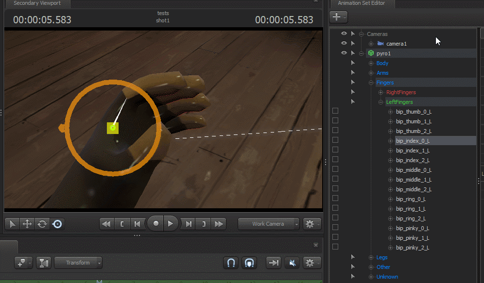Switch to Animation Set Editor tab

362,3
